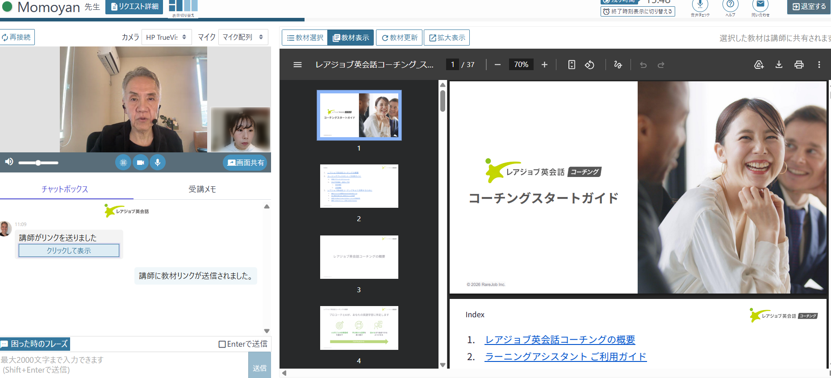Zoom out the PDF with minus icon
The image size is (831, 378).
pyautogui.click(x=497, y=65)
